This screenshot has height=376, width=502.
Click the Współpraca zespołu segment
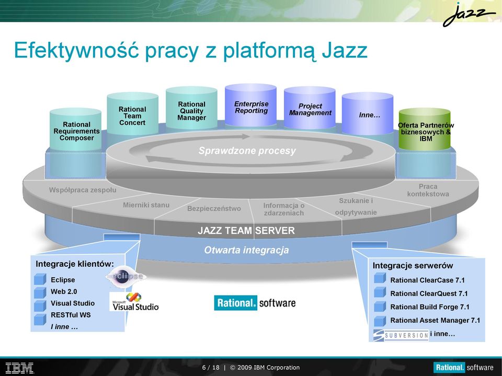click(x=83, y=190)
